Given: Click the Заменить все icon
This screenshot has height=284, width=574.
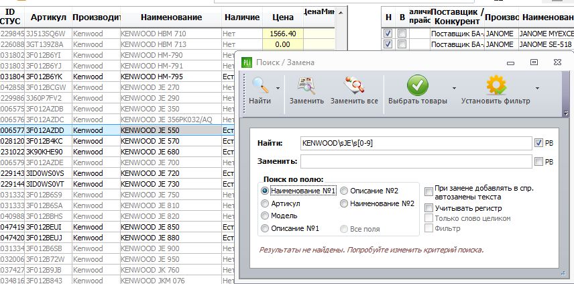Looking at the screenshot, I should [354, 85].
